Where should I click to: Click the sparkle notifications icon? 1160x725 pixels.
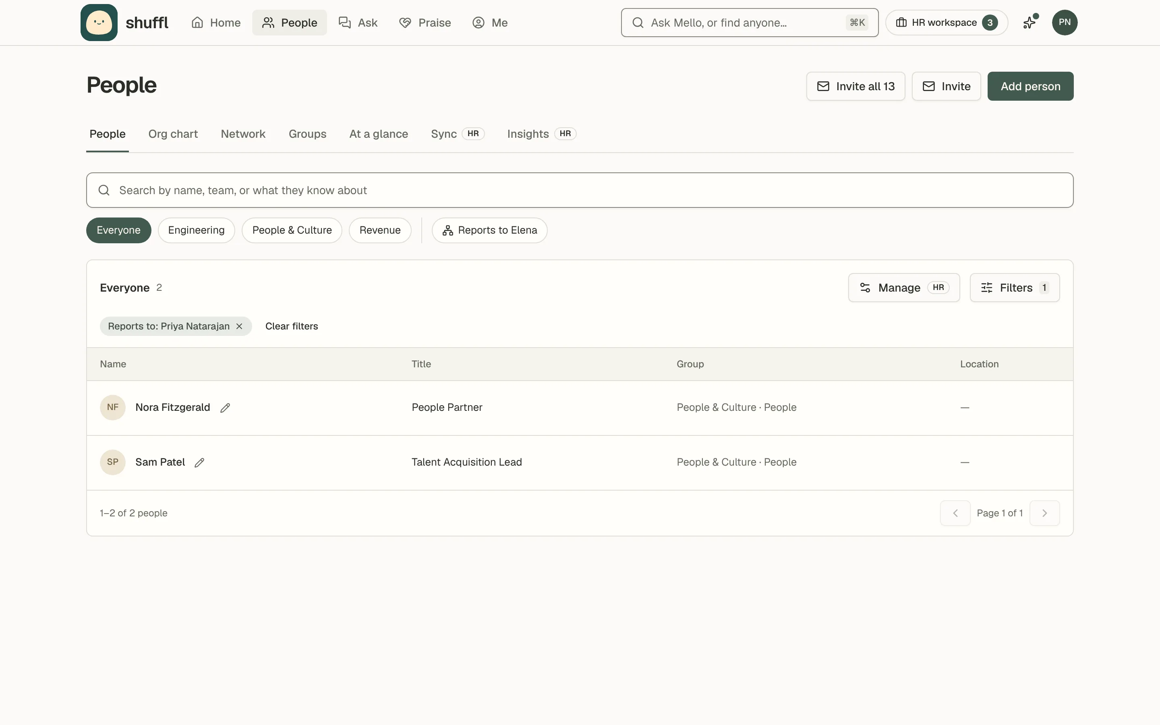coord(1029,23)
